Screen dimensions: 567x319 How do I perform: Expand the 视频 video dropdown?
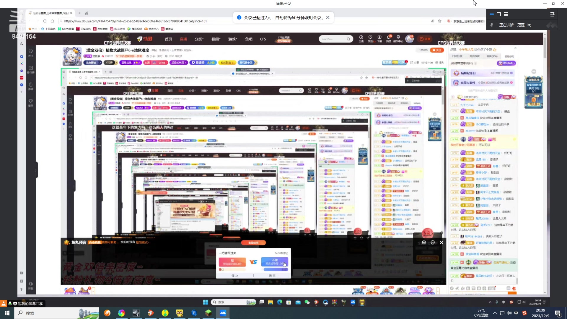click(x=215, y=39)
